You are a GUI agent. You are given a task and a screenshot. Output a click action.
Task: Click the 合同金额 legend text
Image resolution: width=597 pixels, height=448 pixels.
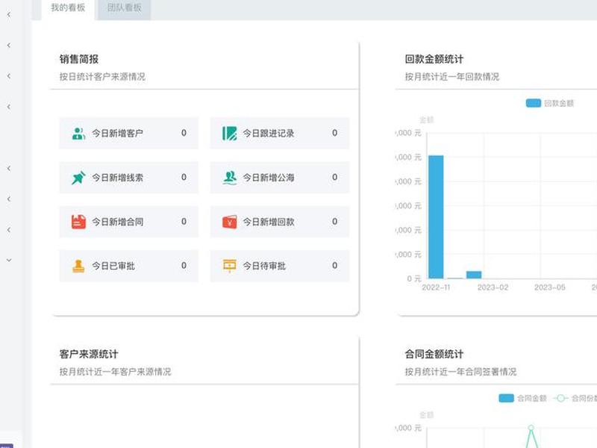(x=531, y=399)
